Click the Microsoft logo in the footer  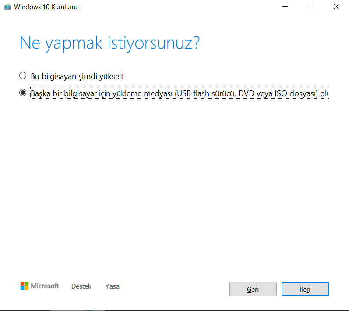pyautogui.click(x=39, y=286)
